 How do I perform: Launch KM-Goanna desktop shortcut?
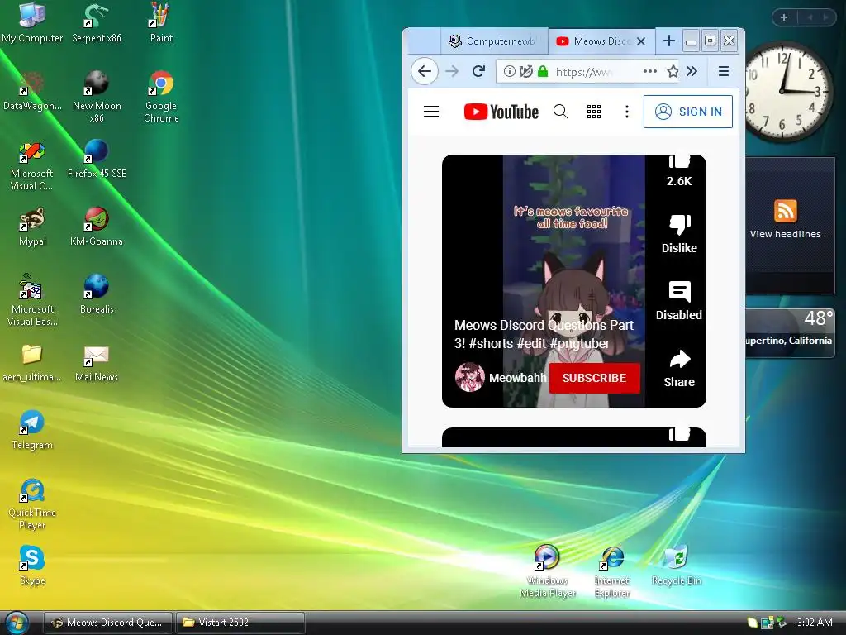tap(97, 227)
